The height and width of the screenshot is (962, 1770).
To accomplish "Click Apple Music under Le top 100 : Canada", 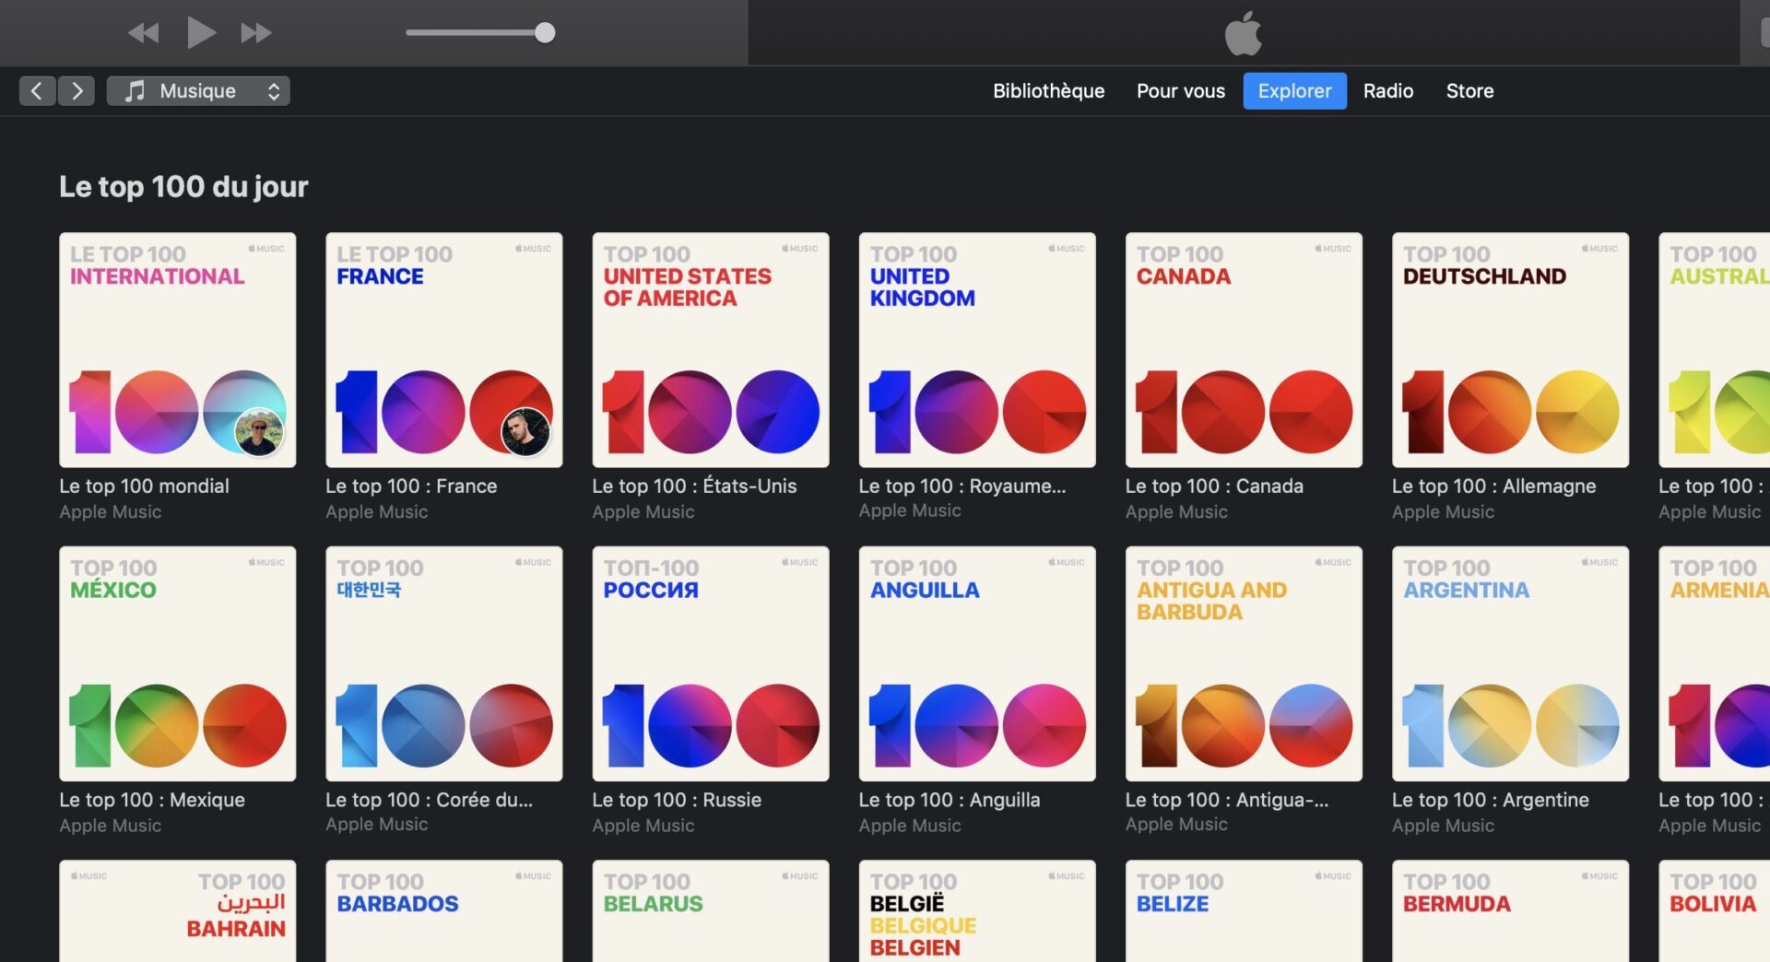I will pos(1176,511).
